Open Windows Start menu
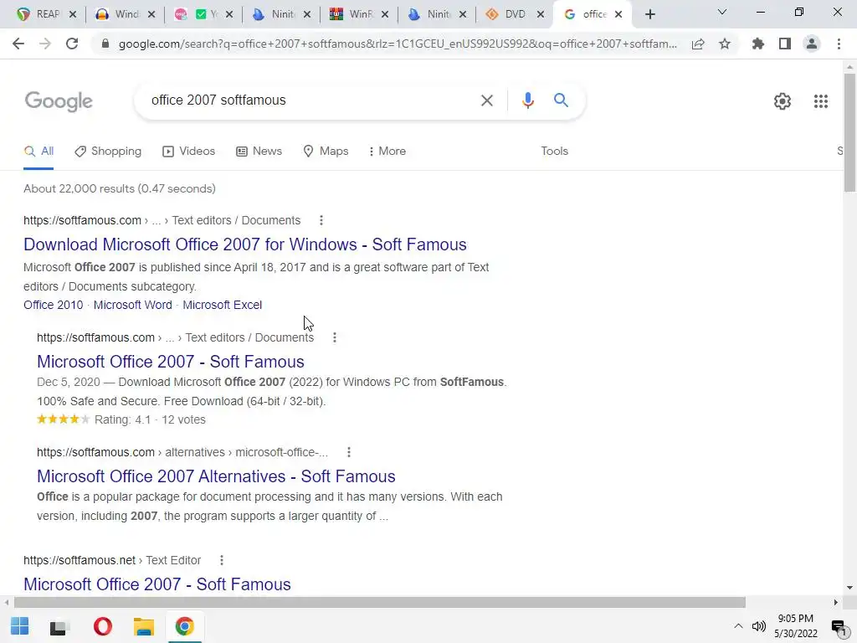Screen dimensions: 857x643 tap(20, 626)
